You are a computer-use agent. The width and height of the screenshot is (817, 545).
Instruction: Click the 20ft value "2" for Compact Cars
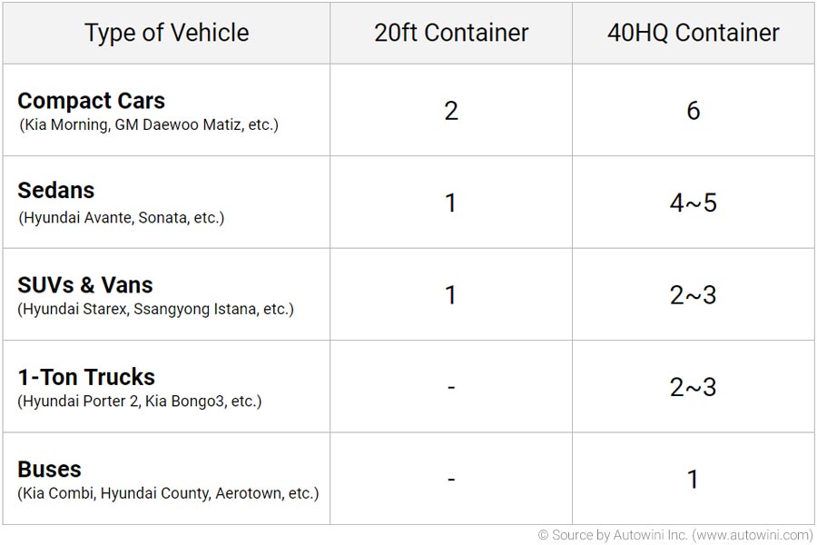(451, 111)
